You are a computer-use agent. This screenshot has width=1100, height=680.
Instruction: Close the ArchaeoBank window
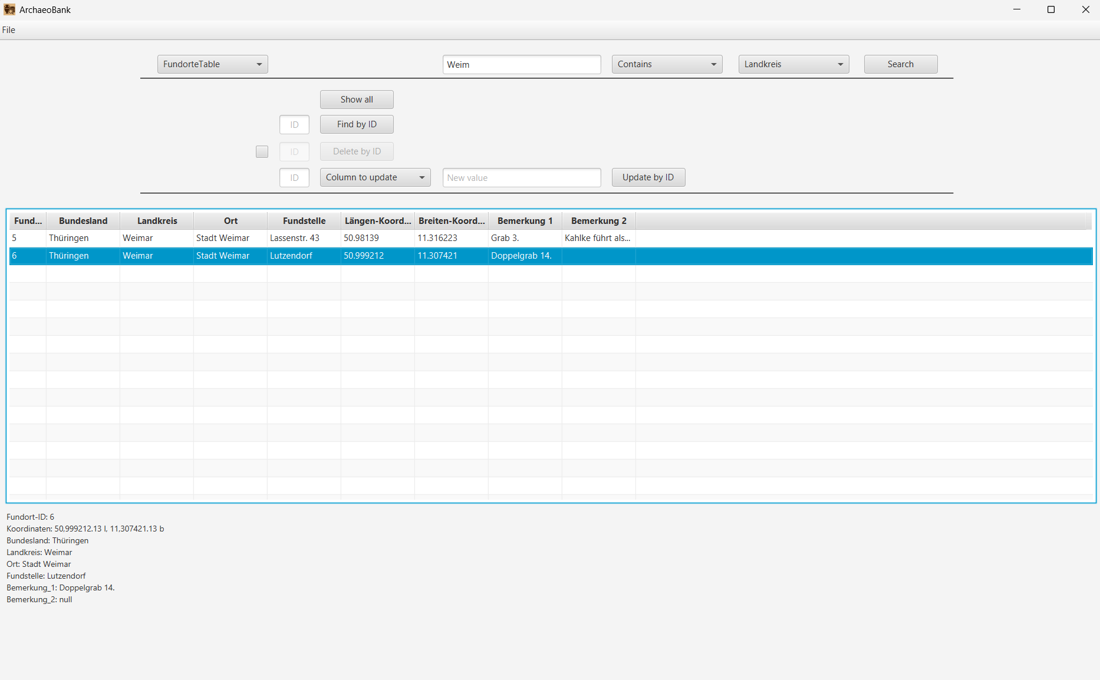[x=1085, y=9]
